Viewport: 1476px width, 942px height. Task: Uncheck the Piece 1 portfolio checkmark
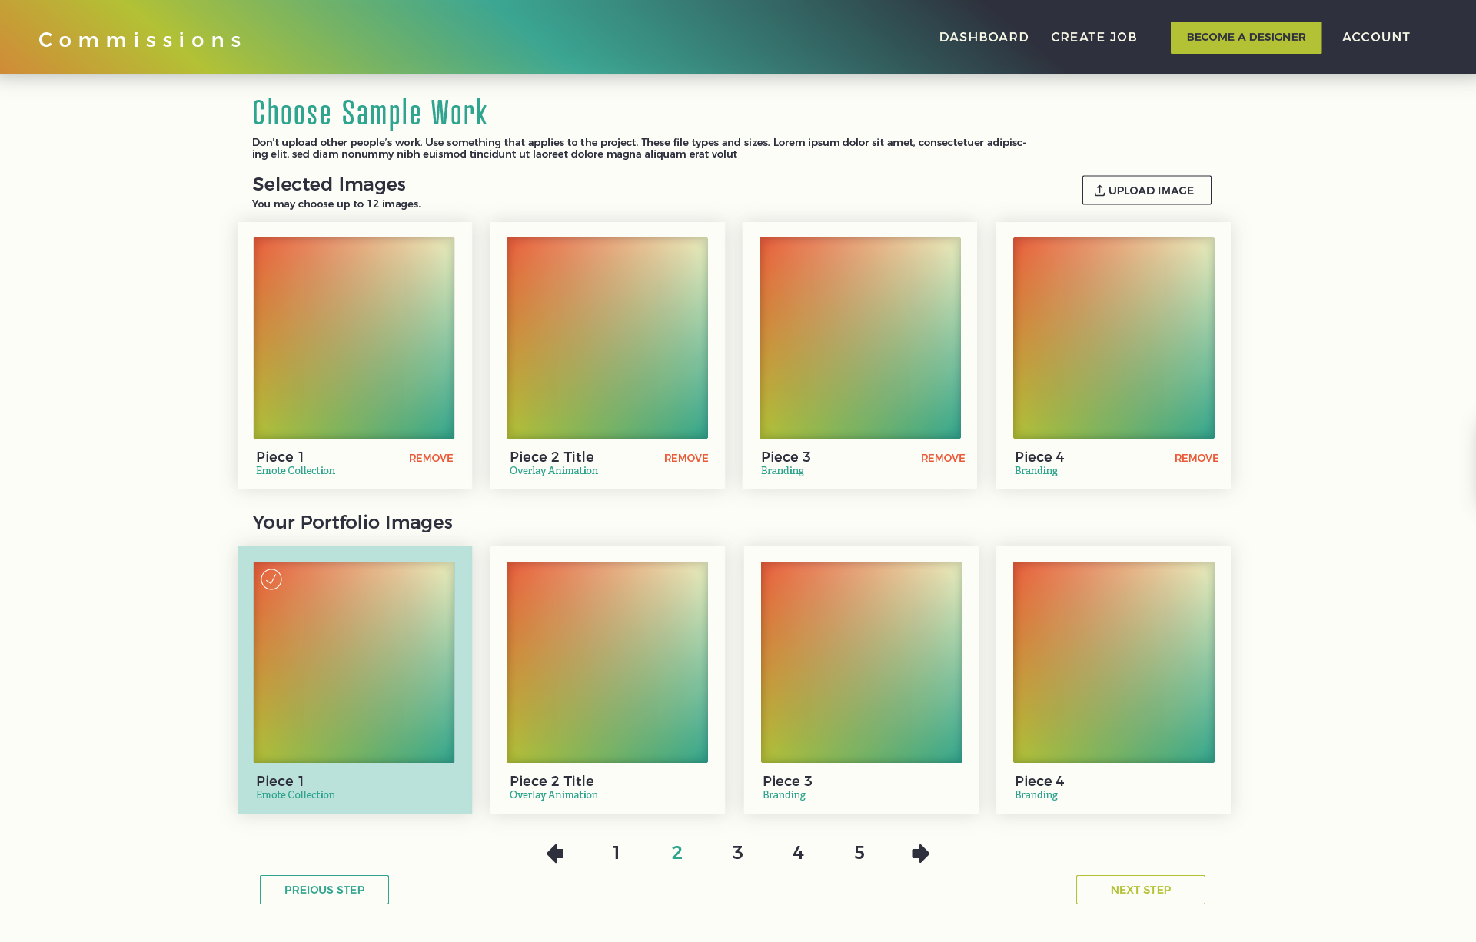271,579
